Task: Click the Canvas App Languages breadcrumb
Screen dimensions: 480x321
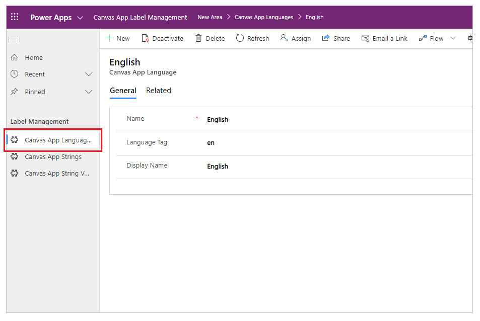Action: 264,18
